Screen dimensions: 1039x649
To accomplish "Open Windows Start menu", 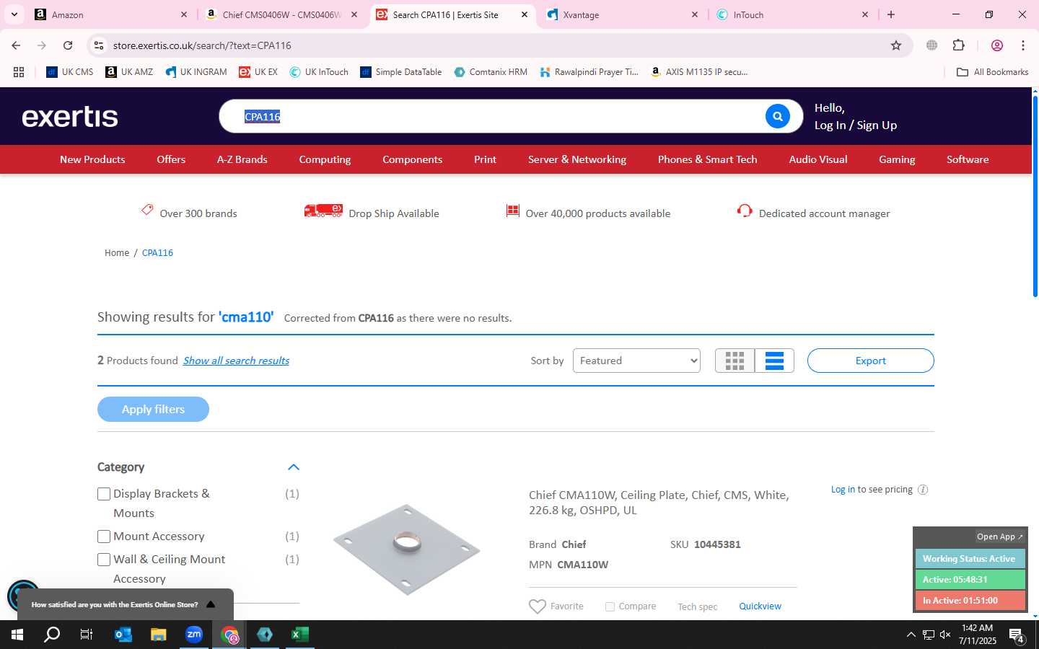I will [17, 635].
